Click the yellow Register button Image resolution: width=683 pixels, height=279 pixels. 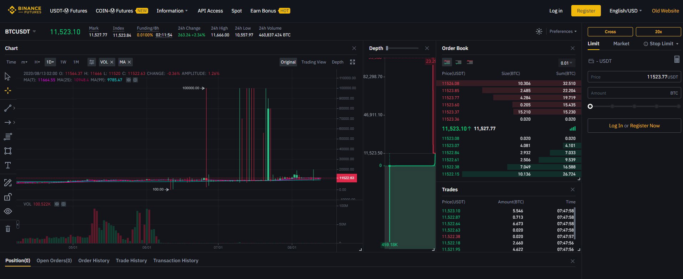[586, 11]
